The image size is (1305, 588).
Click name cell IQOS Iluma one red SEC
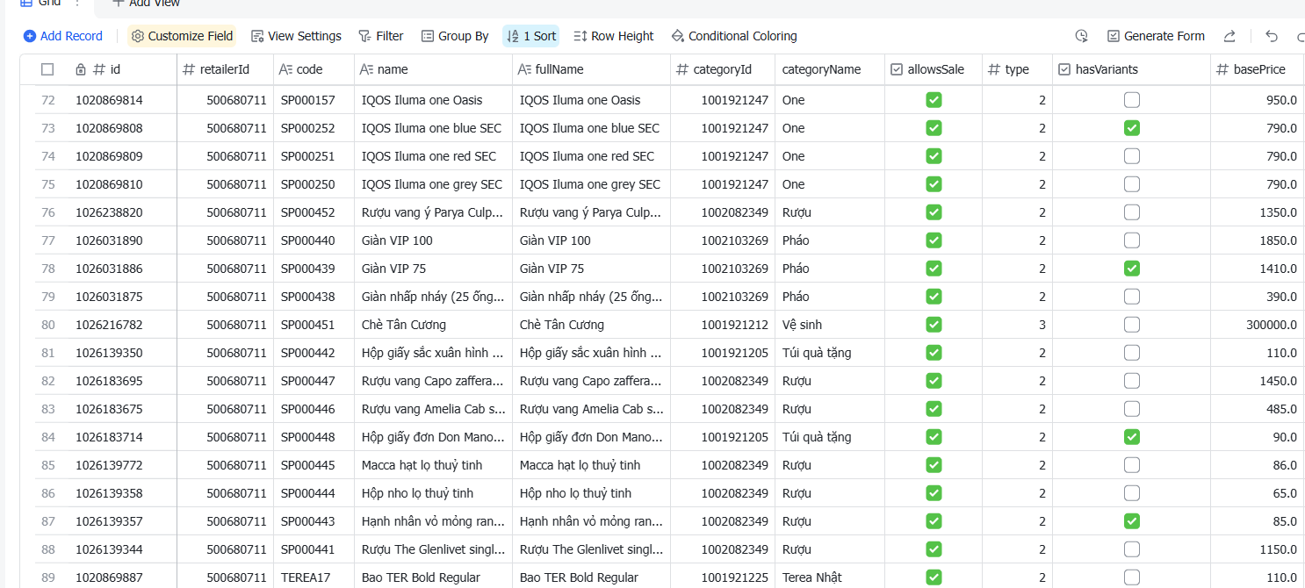tap(433, 156)
